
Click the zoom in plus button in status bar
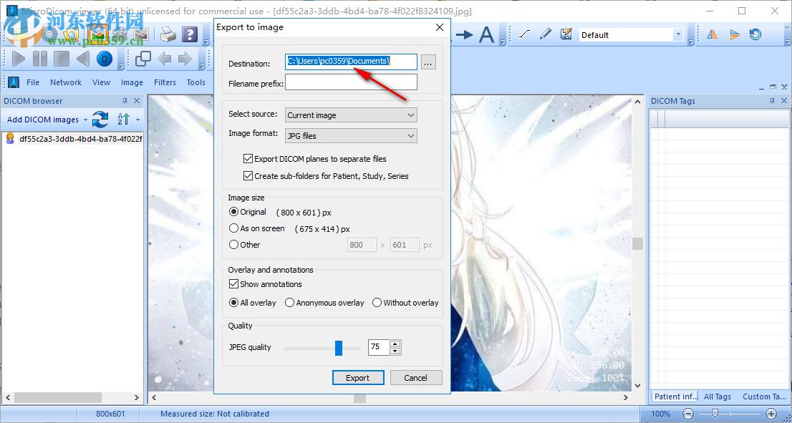[771, 414]
